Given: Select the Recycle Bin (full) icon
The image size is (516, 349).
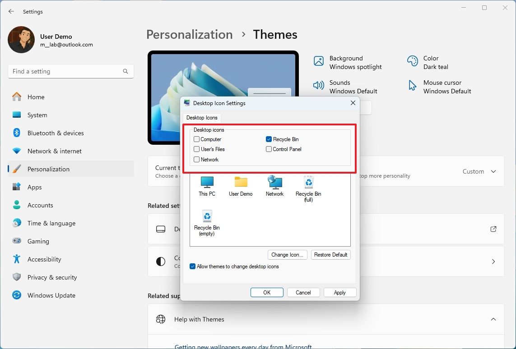Looking at the screenshot, I should [x=308, y=183].
